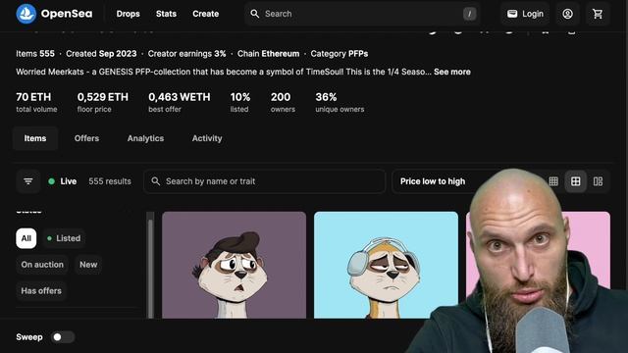Viewport: 628px width, 353px height.
Task: Select the Has offers filter
Action: [41, 291]
